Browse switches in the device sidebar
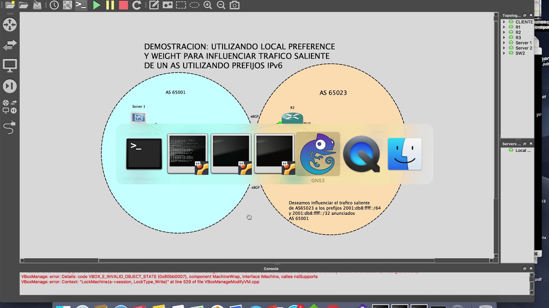The image size is (549, 308). coord(9,44)
